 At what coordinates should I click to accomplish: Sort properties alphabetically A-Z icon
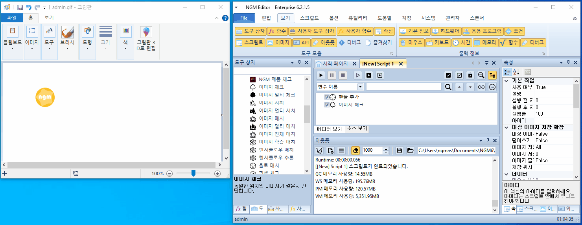pyautogui.click(x=516, y=72)
